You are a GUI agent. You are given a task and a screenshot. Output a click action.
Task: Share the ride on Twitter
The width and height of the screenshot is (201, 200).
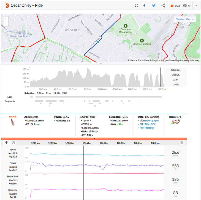tap(154, 6)
